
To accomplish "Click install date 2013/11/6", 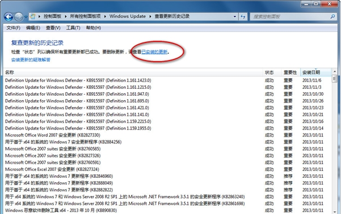I will click(312, 80).
